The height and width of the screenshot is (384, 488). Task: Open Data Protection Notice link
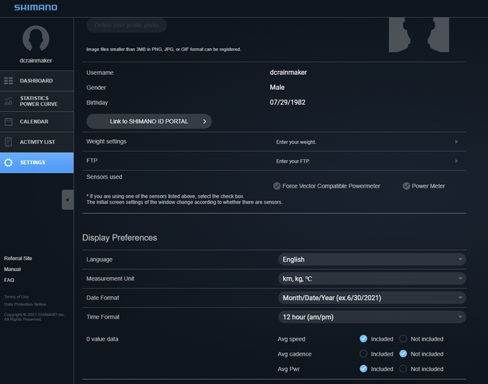pos(25,304)
